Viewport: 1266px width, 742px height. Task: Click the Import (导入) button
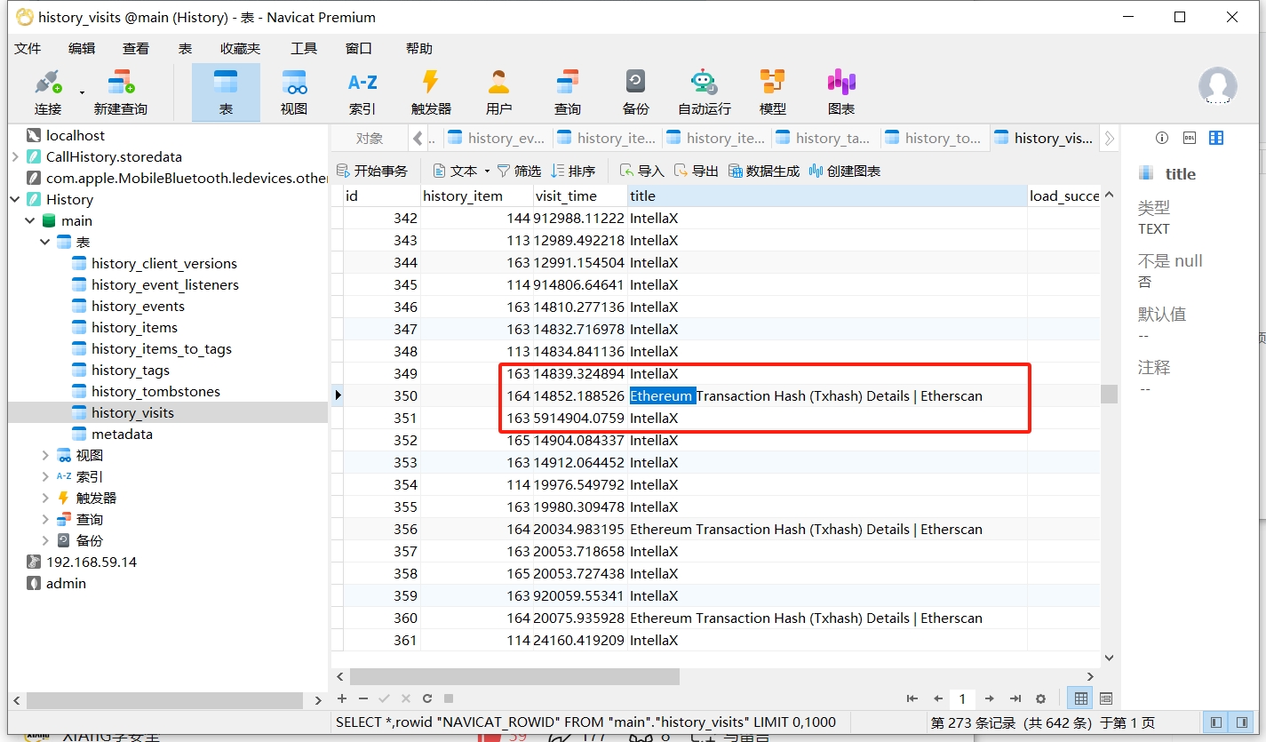(641, 171)
